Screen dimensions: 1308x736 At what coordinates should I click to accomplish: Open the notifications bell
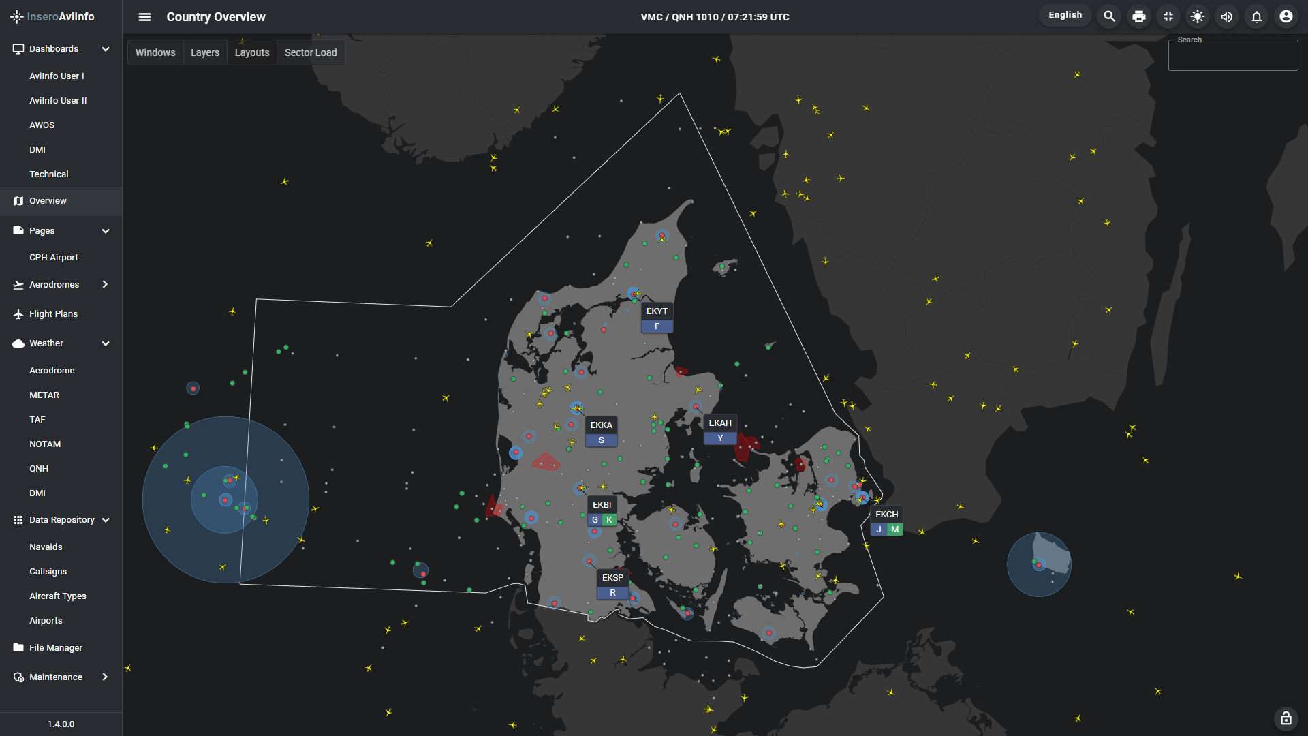click(x=1256, y=16)
